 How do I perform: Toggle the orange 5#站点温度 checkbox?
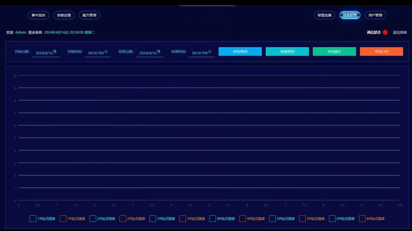(302, 218)
